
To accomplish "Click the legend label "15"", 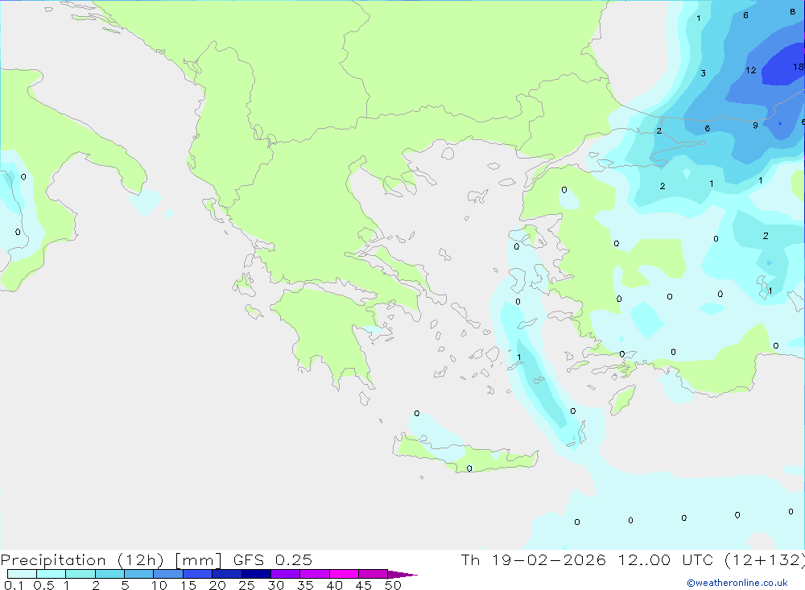I will pos(188,585).
